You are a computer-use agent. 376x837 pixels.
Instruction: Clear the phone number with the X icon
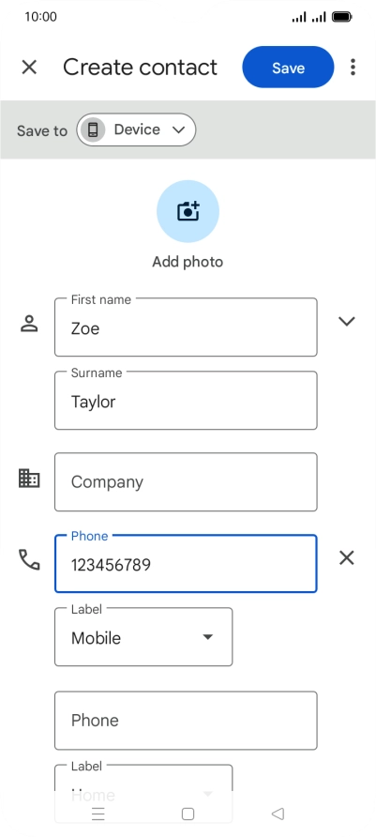pos(347,558)
